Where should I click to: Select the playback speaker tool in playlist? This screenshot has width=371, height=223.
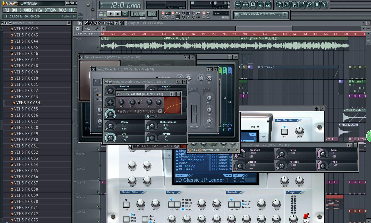pyautogui.click(x=121, y=23)
